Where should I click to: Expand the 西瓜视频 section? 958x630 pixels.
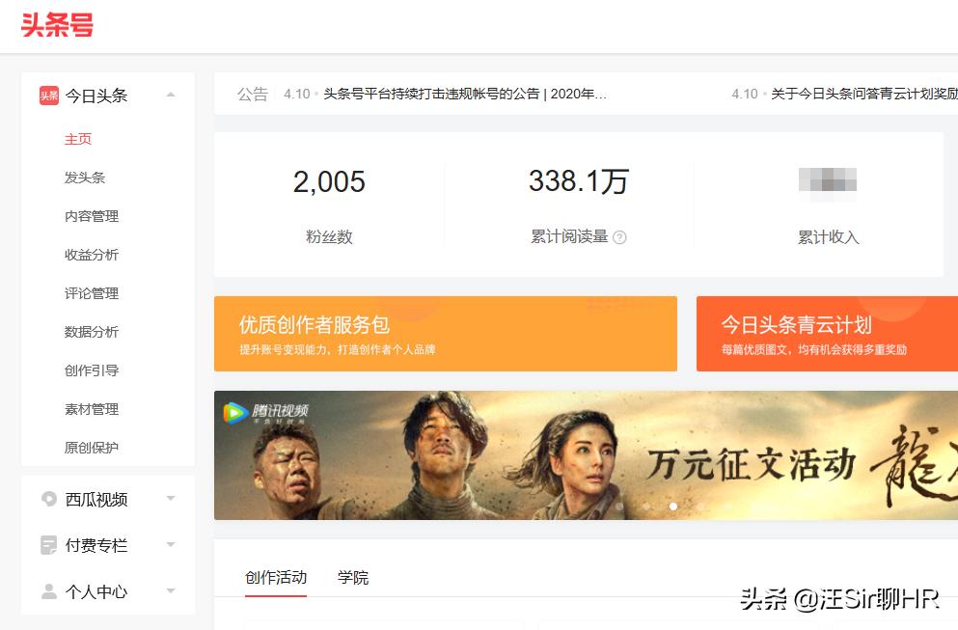tap(170, 499)
